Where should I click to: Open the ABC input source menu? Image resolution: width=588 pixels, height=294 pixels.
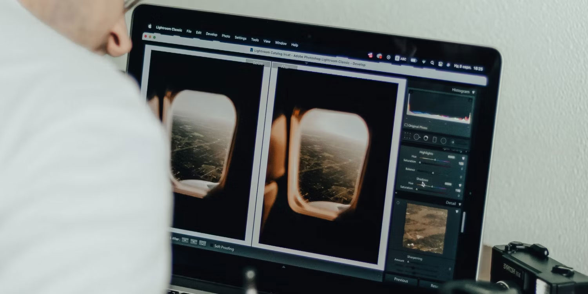[x=401, y=59]
